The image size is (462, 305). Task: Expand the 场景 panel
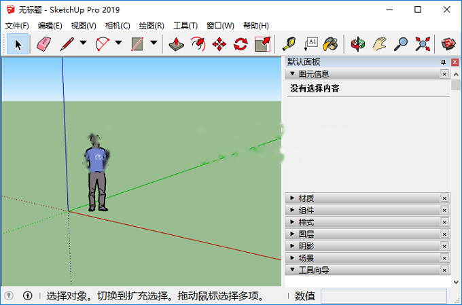coord(292,258)
